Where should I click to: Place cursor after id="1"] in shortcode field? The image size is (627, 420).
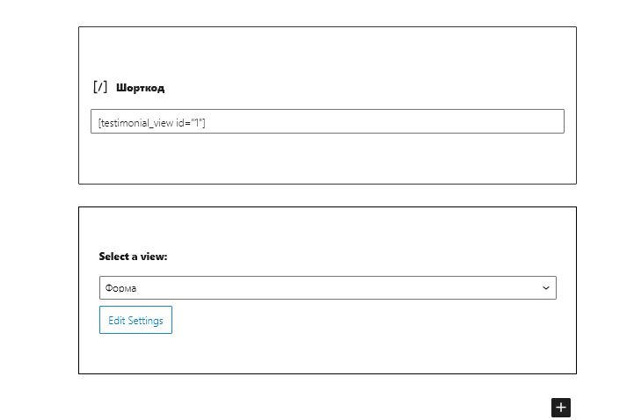pos(207,123)
